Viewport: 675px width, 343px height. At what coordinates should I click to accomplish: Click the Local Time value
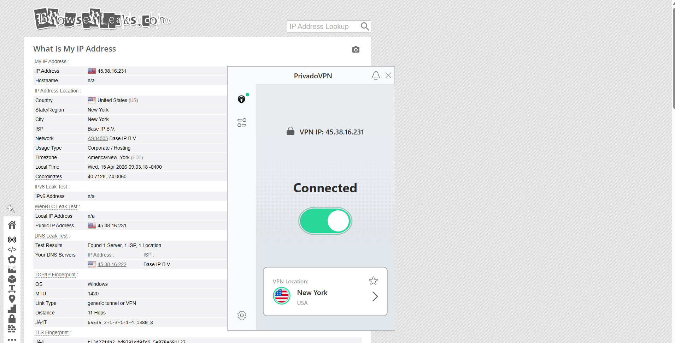(x=125, y=167)
